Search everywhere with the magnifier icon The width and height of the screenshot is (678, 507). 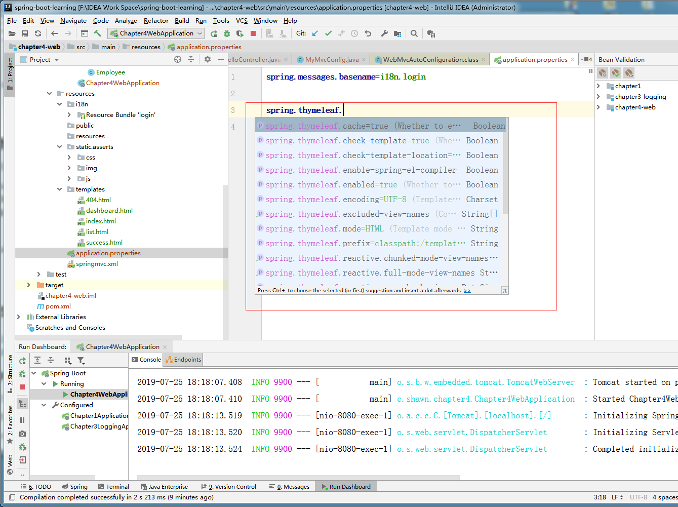click(414, 33)
